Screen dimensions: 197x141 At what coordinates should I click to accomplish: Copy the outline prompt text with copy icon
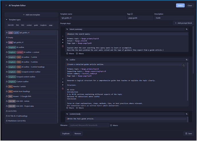pyautogui.click(x=184, y=65)
